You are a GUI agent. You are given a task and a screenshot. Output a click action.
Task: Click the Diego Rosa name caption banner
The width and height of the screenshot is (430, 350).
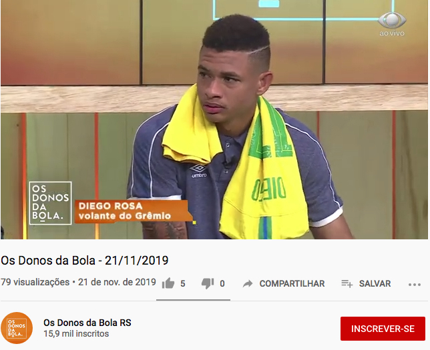(x=133, y=211)
